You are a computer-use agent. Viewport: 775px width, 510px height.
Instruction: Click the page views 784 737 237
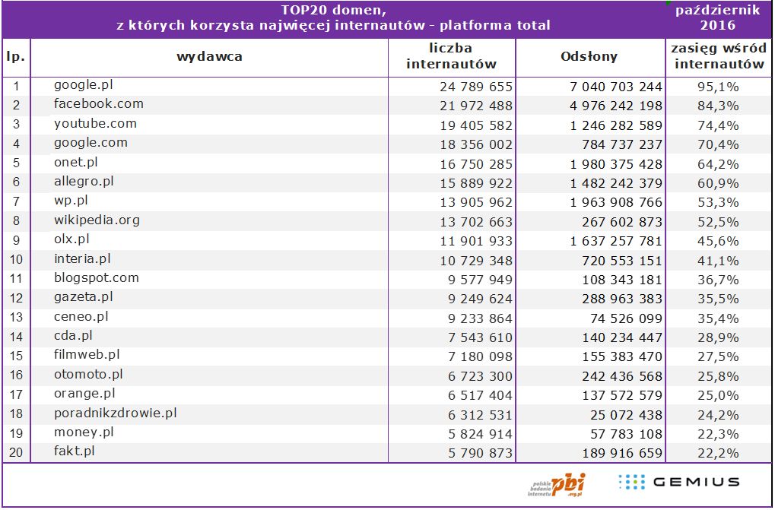click(622, 144)
